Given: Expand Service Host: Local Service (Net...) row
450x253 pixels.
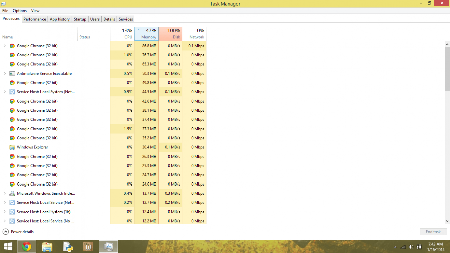Looking at the screenshot, I should coord(5,203).
